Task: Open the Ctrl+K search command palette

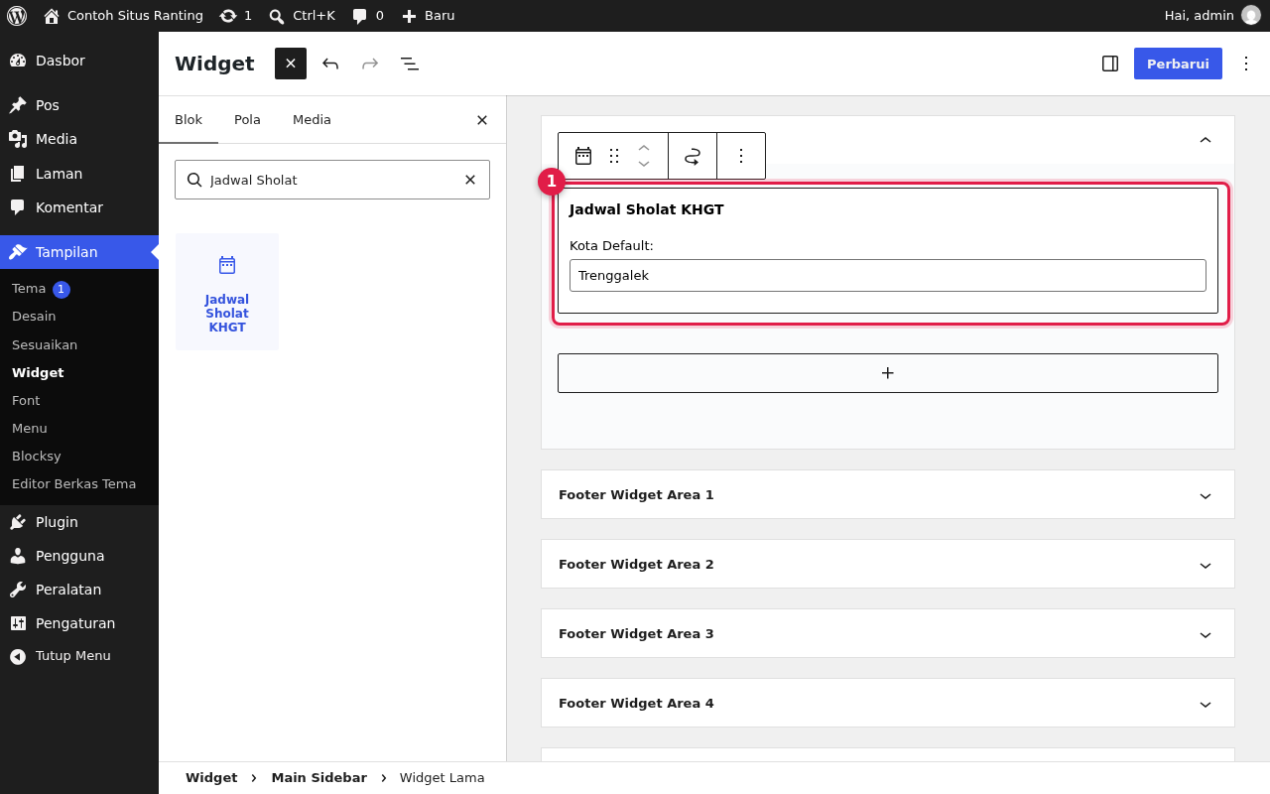Action: (302, 16)
